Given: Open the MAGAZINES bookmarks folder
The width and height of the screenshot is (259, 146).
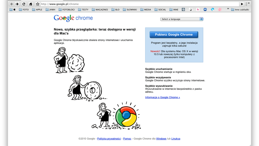Looking at the screenshot, I should coord(100,10).
